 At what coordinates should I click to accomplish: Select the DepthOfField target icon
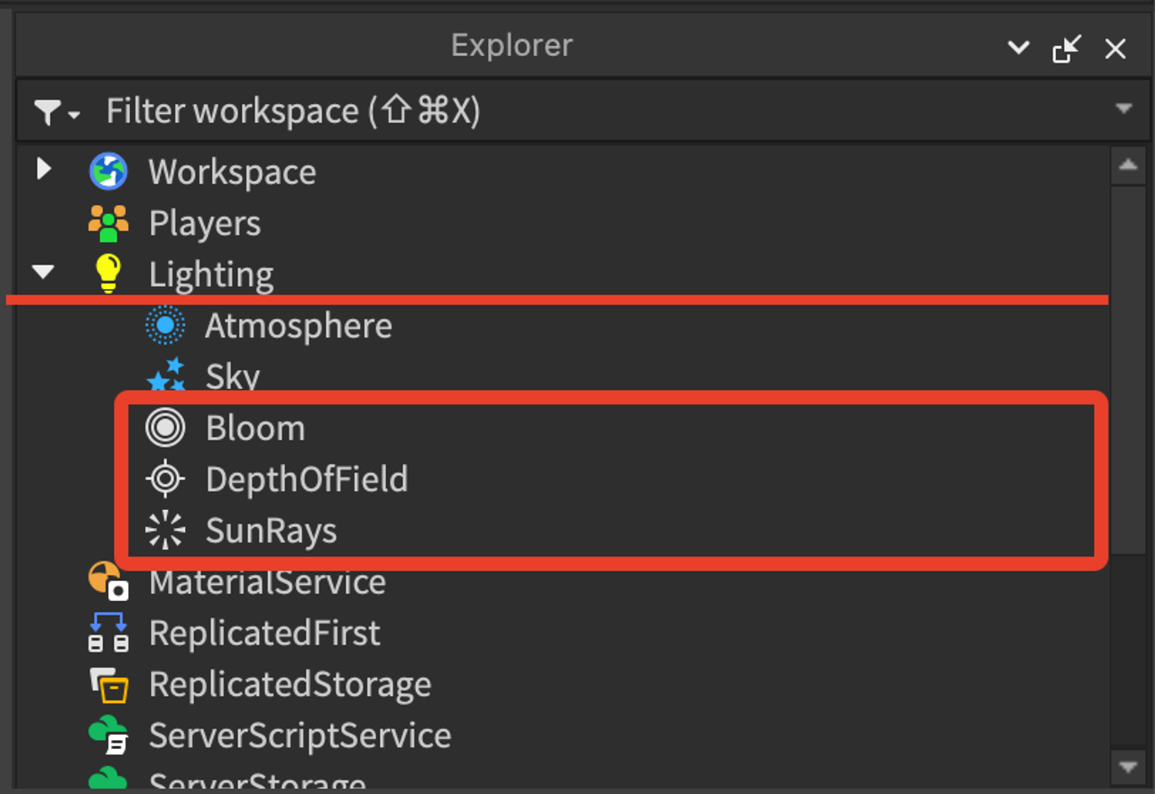click(165, 479)
